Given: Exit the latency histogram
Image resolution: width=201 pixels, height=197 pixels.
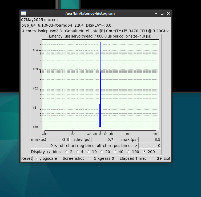Looking at the screenshot, I should (x=167, y=158).
